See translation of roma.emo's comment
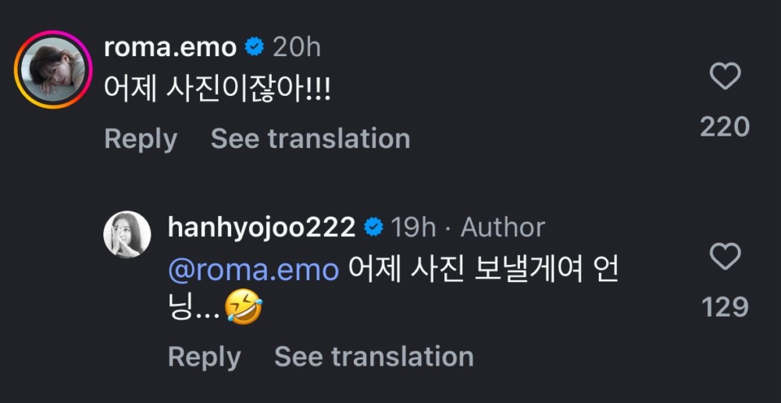This screenshot has width=781, height=403. [310, 139]
